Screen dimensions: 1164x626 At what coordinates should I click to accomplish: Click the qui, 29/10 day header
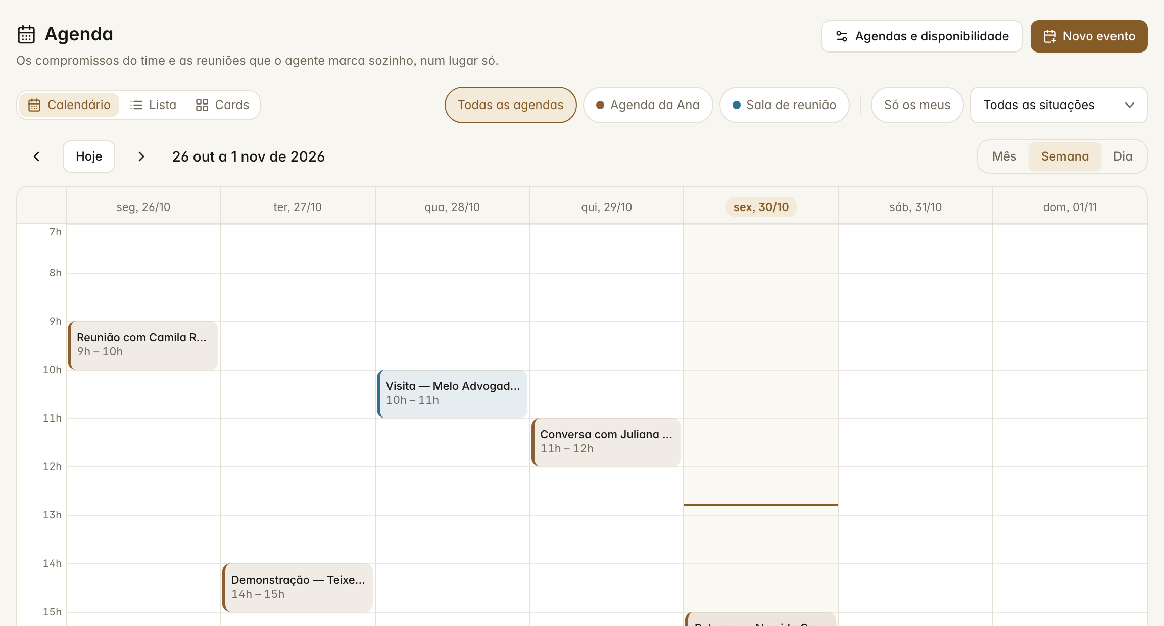607,207
